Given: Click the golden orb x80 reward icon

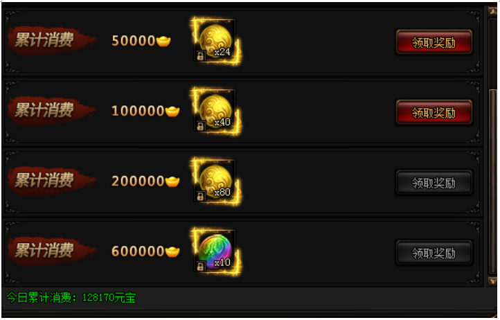Looking at the screenshot, I should [x=215, y=181].
